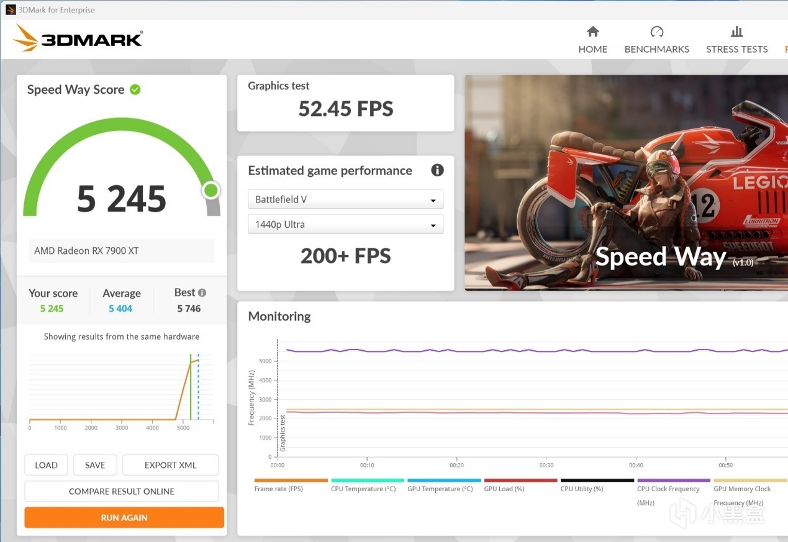Open the Battlefield V game dropdown
Screen dimensions: 788x542
coord(345,199)
